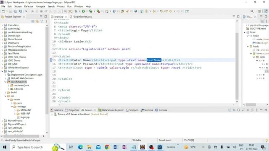Click line 20 closing table tag
Viewport: 269px width, 151px height.
click(65, 79)
